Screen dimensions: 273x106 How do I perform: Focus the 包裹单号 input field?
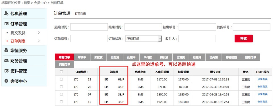point(197,27)
